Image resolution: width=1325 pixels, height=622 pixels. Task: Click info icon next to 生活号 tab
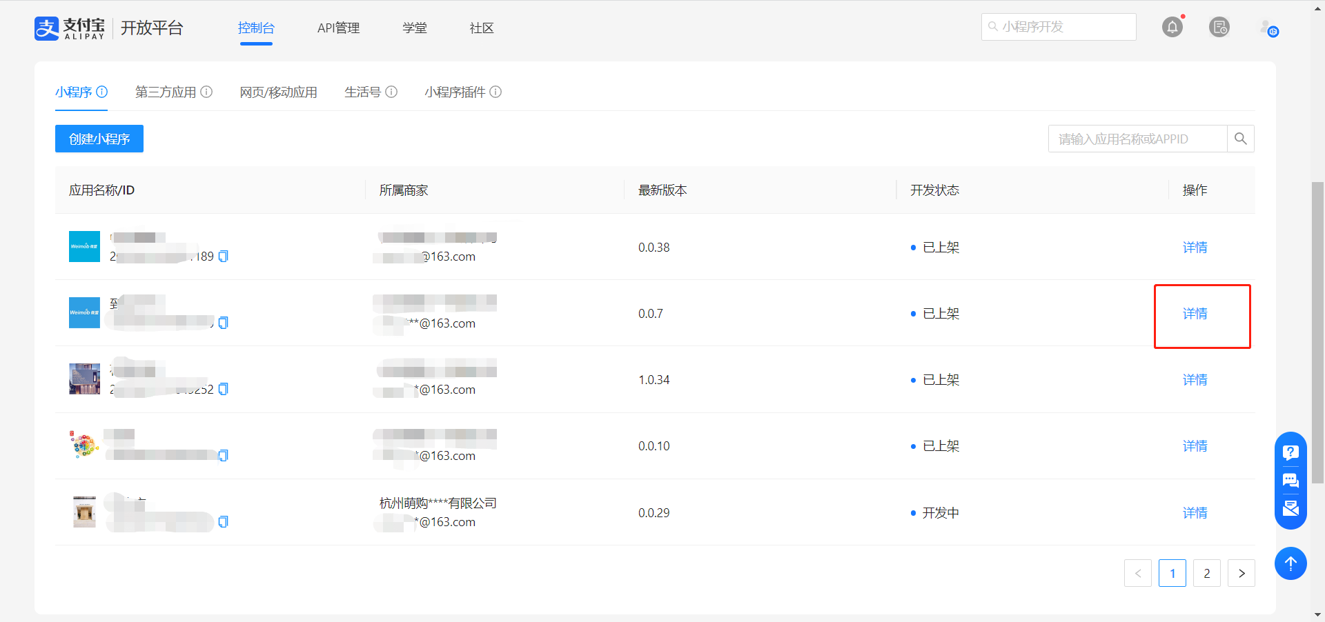[x=391, y=92]
